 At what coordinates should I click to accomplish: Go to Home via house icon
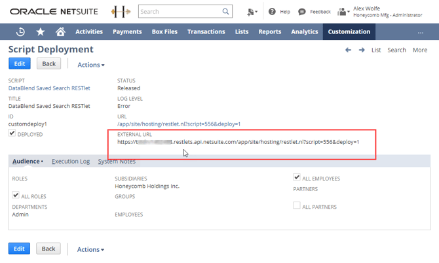tap(60, 31)
